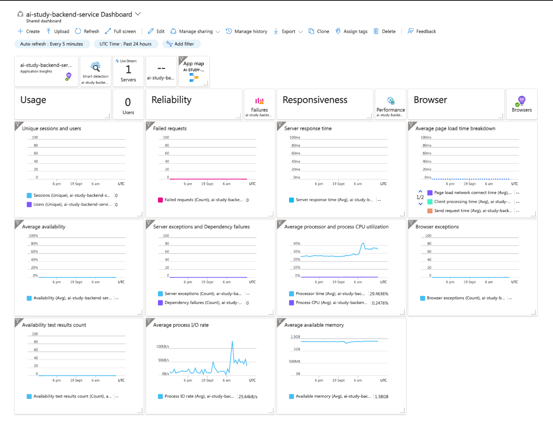
Task: Click the Delete trash icon
Action: pyautogui.click(x=376, y=31)
